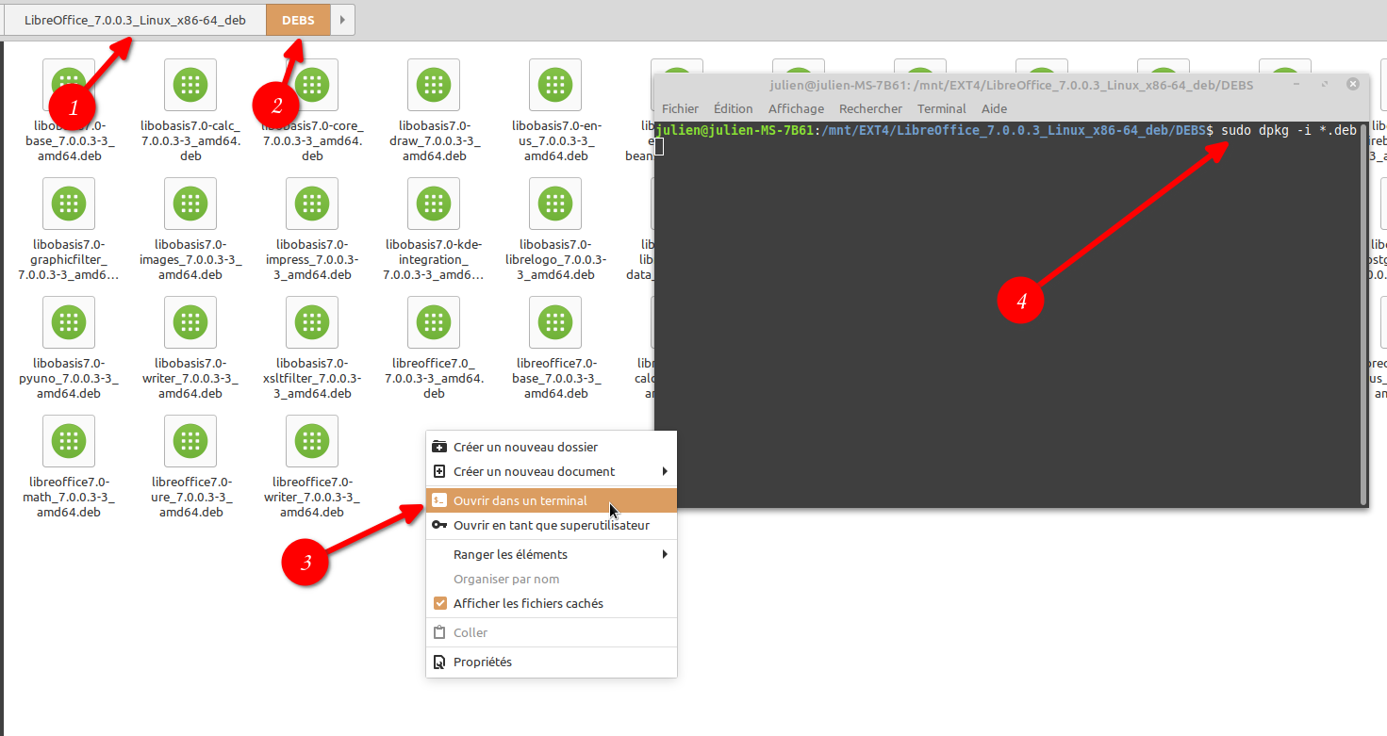Select the libobasis7.0-kde-integration package icon
This screenshot has width=1387, height=736.
click(434, 204)
